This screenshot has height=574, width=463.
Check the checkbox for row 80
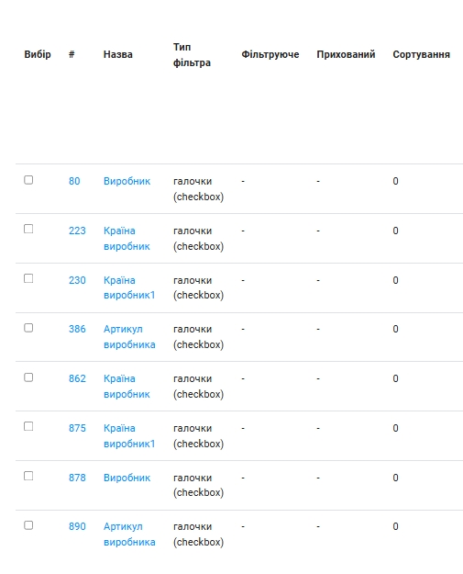(x=28, y=180)
